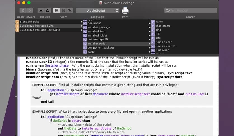Select the installer script class
Image resolution: width=234 pixels, height=136 pixels.
coord(117,44)
